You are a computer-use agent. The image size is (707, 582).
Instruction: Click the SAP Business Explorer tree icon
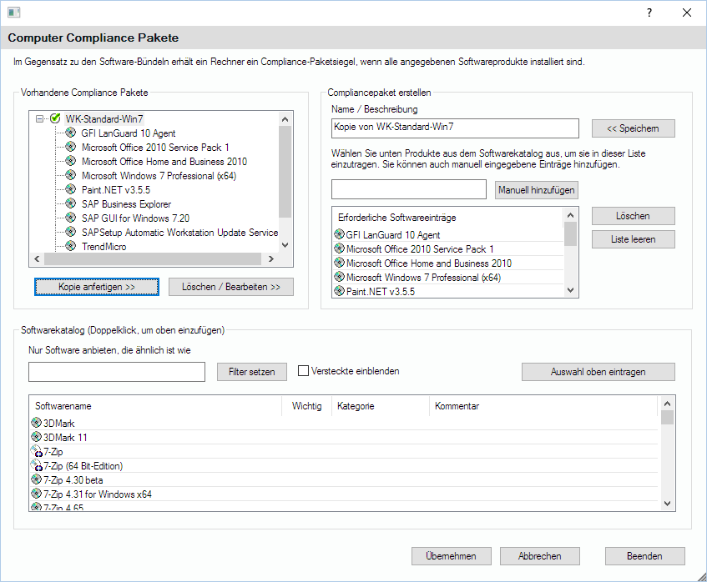tap(71, 203)
